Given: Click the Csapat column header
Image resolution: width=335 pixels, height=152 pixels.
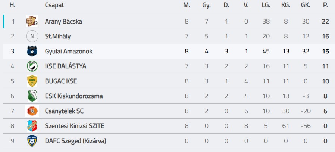Looking at the screenshot, I should click(54, 5).
